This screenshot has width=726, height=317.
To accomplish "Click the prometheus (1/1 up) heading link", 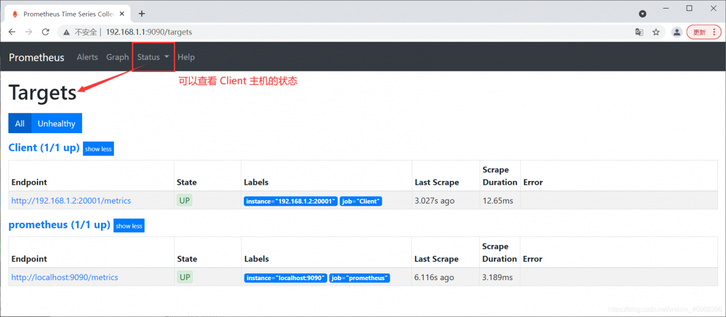I will (59, 225).
